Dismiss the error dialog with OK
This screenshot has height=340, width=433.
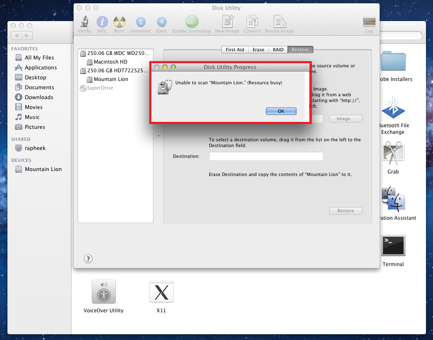[x=281, y=111]
